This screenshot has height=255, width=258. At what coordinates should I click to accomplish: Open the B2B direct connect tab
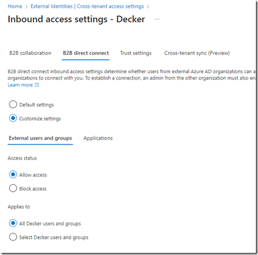85,53
